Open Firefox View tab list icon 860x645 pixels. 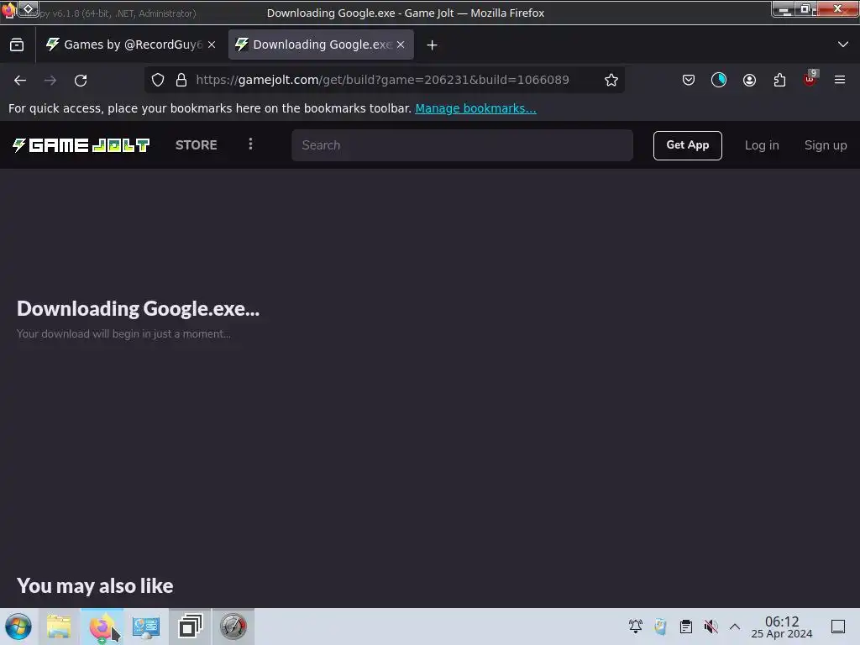[x=17, y=45]
